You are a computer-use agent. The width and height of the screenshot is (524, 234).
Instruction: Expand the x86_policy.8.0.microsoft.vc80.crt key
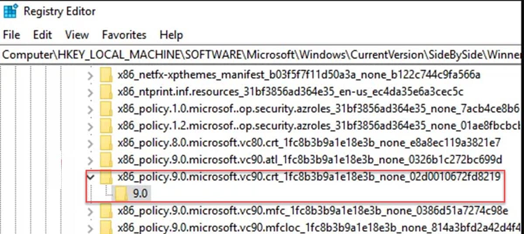pyautogui.click(x=90, y=143)
